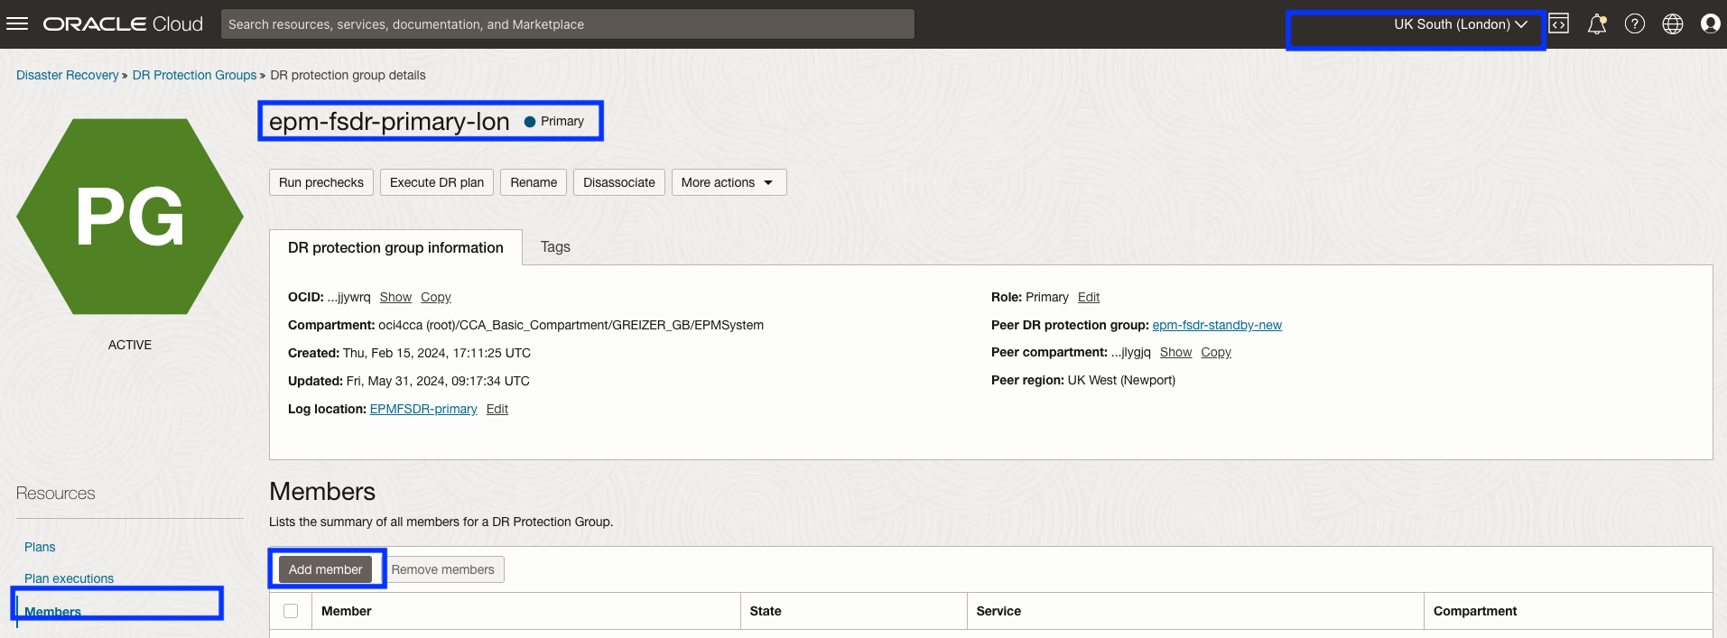
Task: Open the user profile avatar icon
Action: click(x=1710, y=24)
